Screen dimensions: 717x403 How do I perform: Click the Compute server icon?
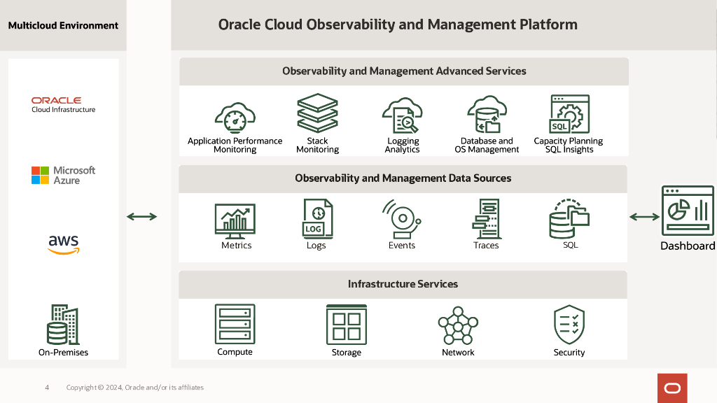pyautogui.click(x=235, y=324)
